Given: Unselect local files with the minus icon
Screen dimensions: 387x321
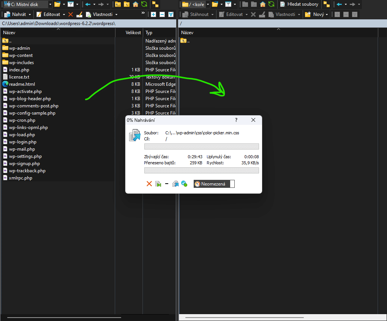Looking at the screenshot, I should click(x=162, y=14).
